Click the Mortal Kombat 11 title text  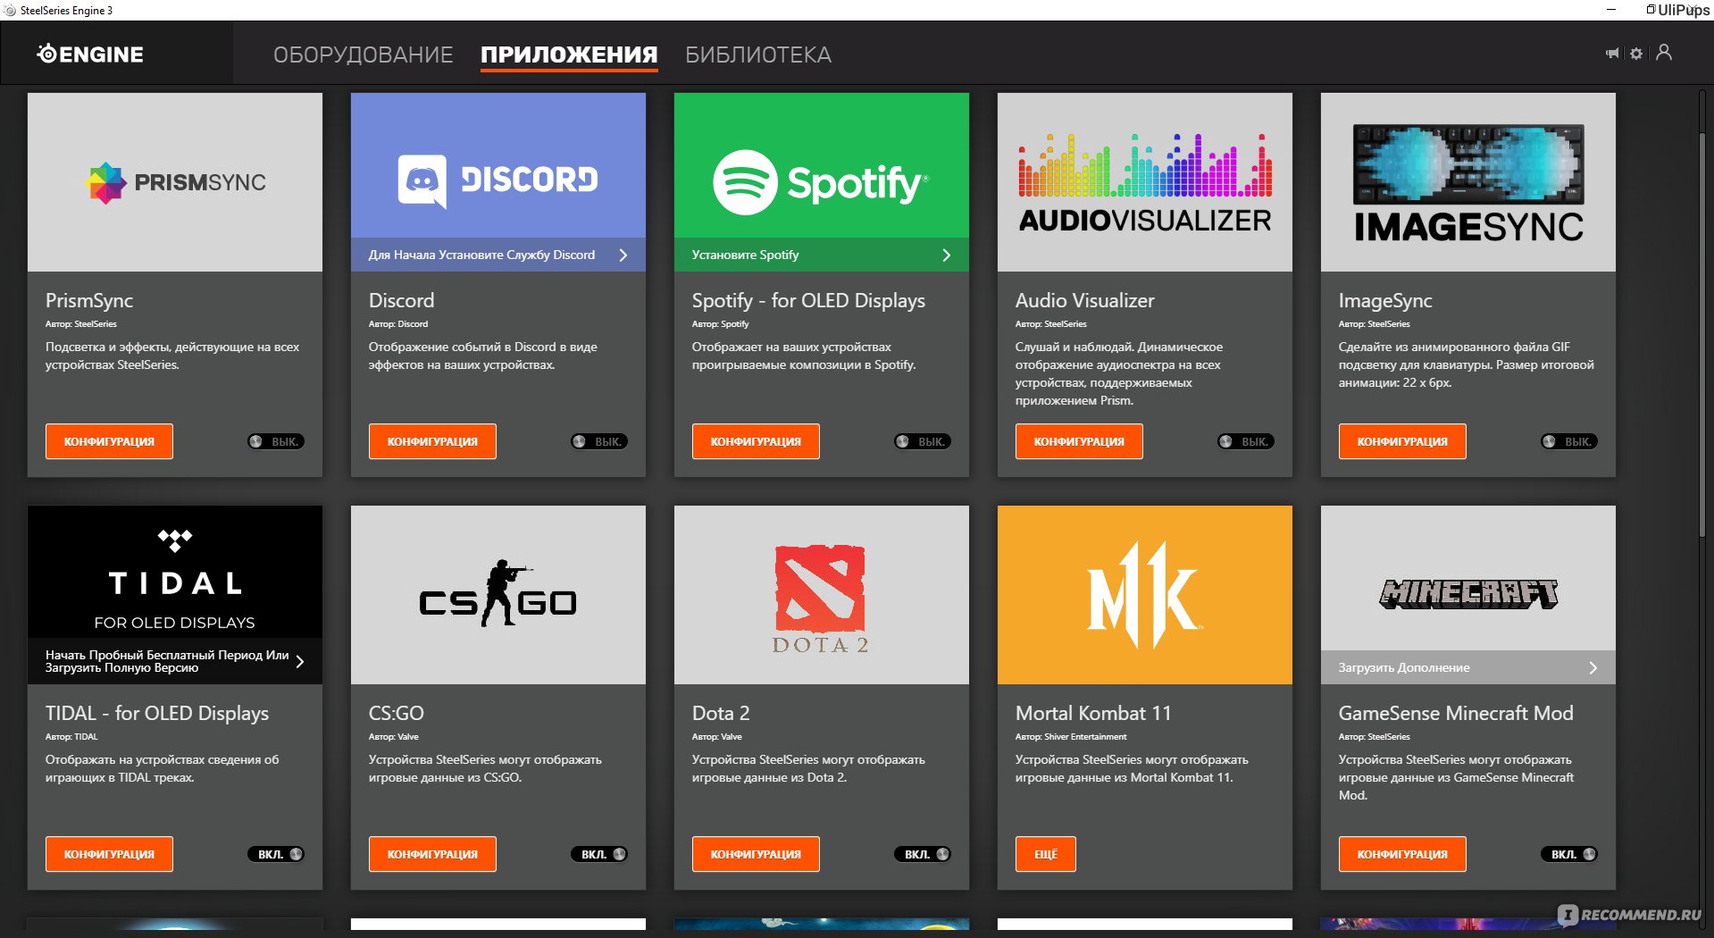1093,713
